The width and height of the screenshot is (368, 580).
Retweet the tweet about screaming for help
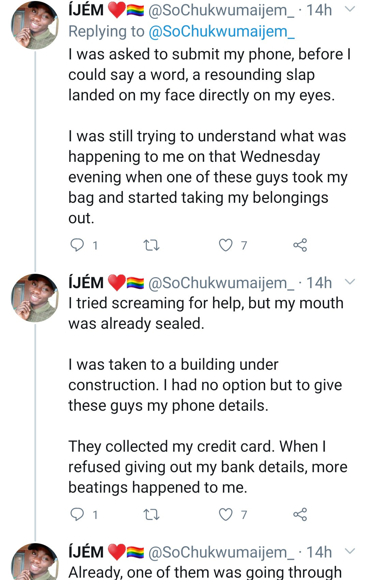[x=151, y=514]
